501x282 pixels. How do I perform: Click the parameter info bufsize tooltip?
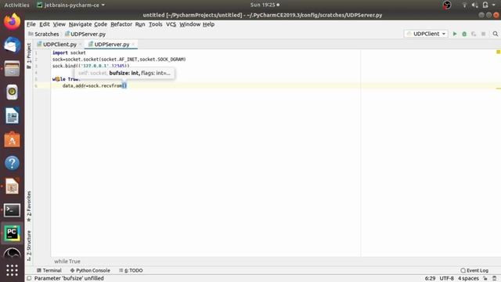pyautogui.click(x=124, y=73)
